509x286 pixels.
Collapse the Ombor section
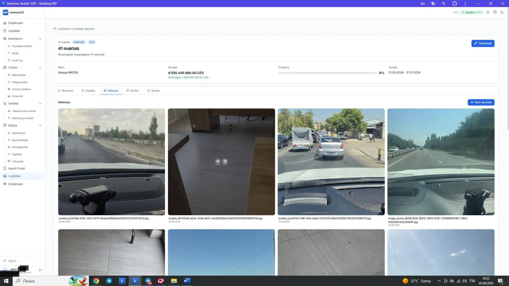pyautogui.click(x=40, y=68)
